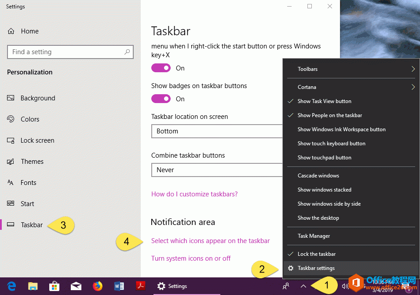Image resolution: width=420 pixels, height=295 pixels.
Task: Turn off Show badges on taskbar buttons
Action: point(161,99)
